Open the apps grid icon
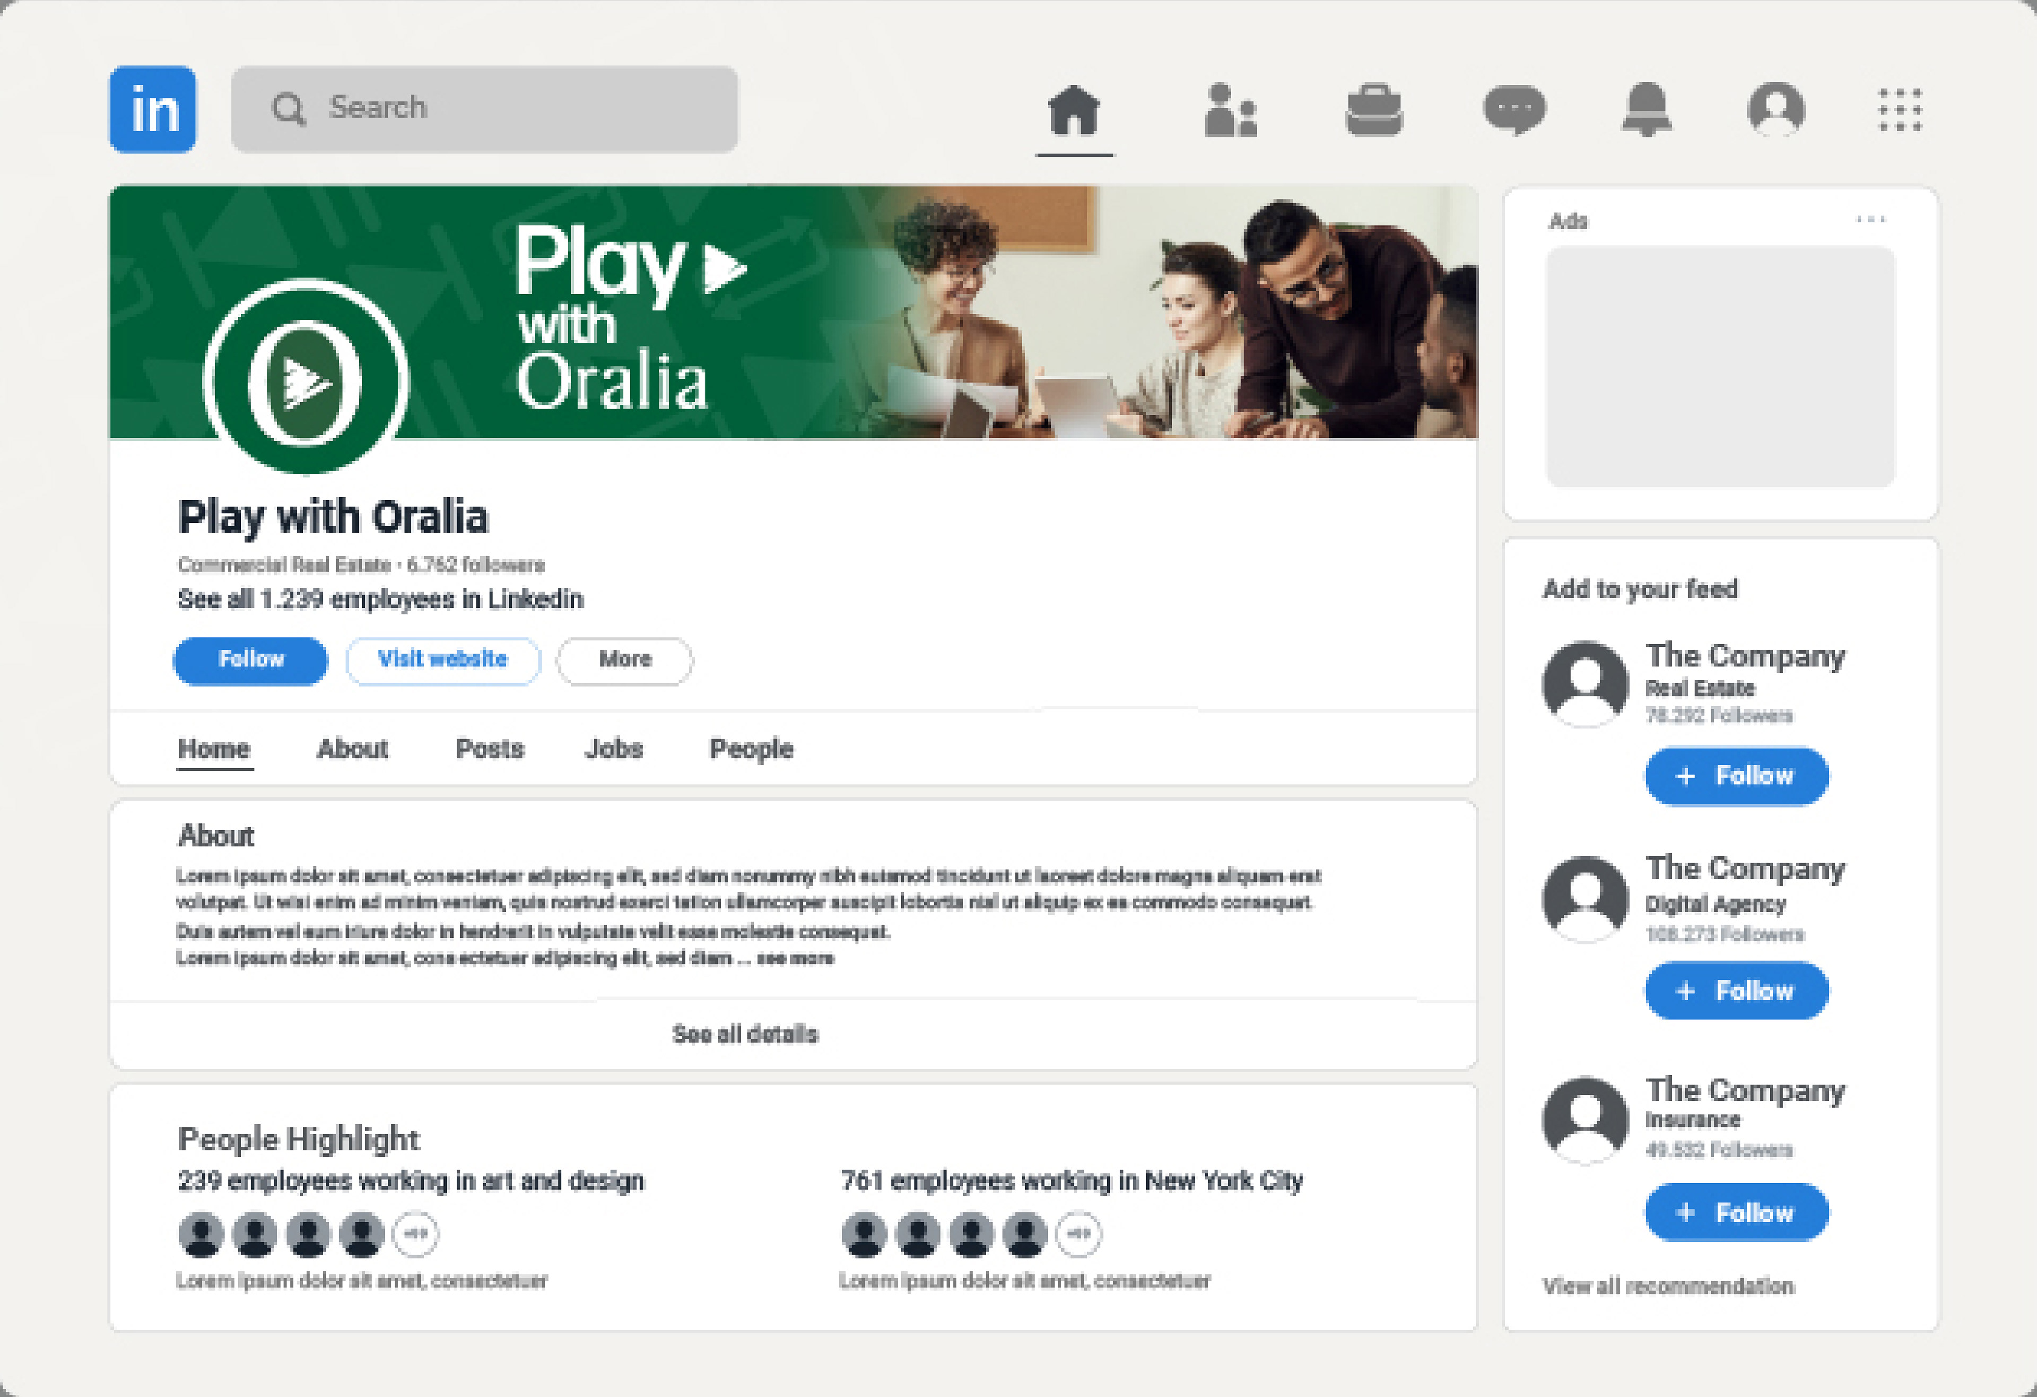2037x1397 pixels. coord(1900,109)
